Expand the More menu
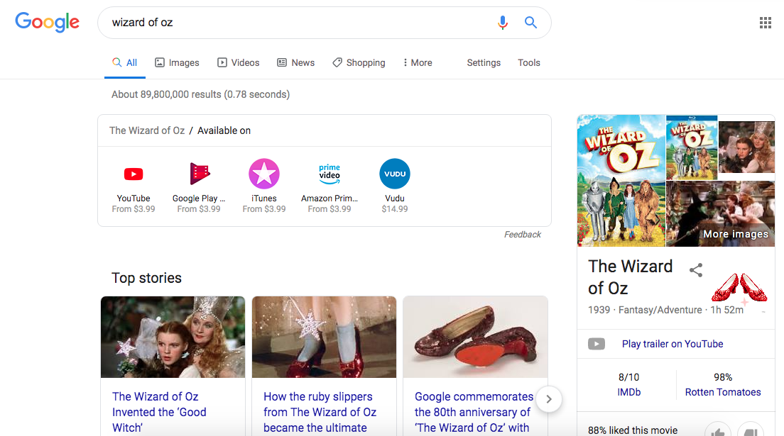784x436 pixels. (418, 63)
